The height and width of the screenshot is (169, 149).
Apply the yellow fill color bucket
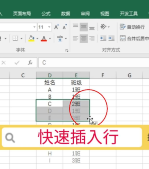click(x=31, y=38)
